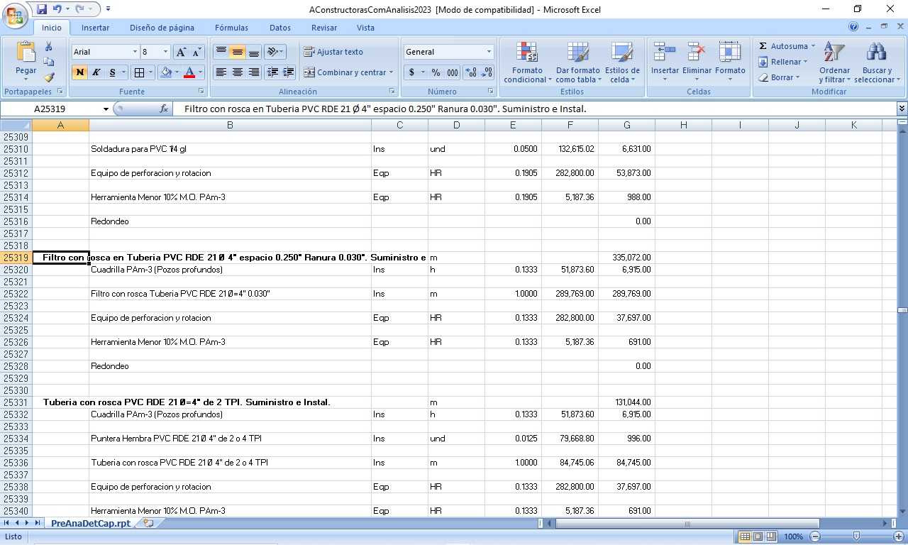This screenshot has width=908, height=545.
Task: Decrease font size with the small A
Action: (x=196, y=52)
